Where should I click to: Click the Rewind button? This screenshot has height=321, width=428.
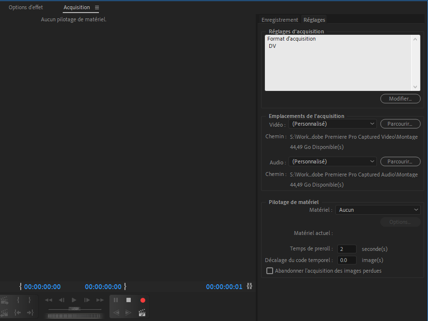pos(49,300)
